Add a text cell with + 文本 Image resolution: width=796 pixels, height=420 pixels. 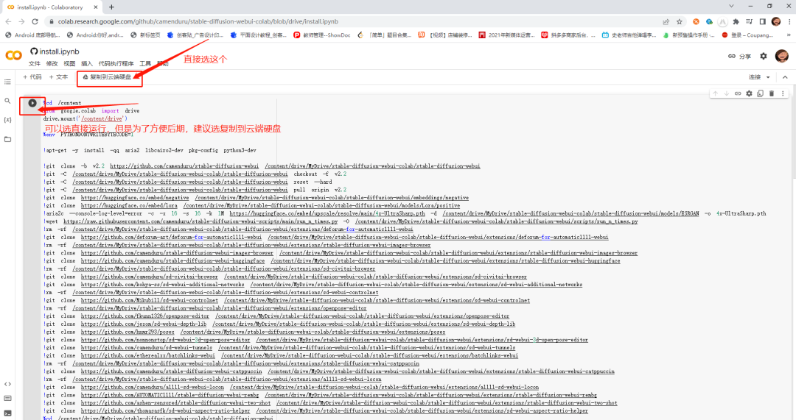tap(58, 77)
